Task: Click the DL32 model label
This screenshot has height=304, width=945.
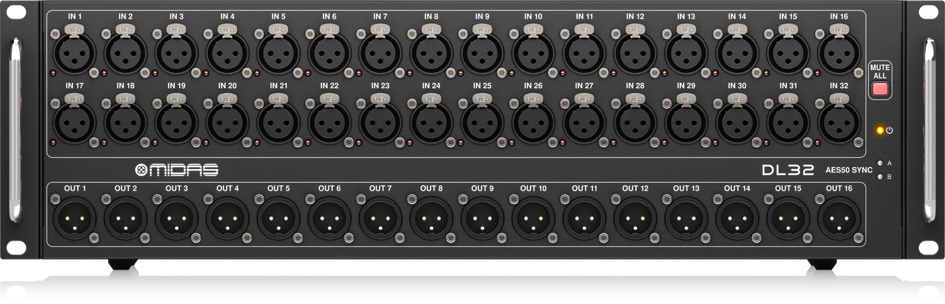Action: click(x=787, y=170)
